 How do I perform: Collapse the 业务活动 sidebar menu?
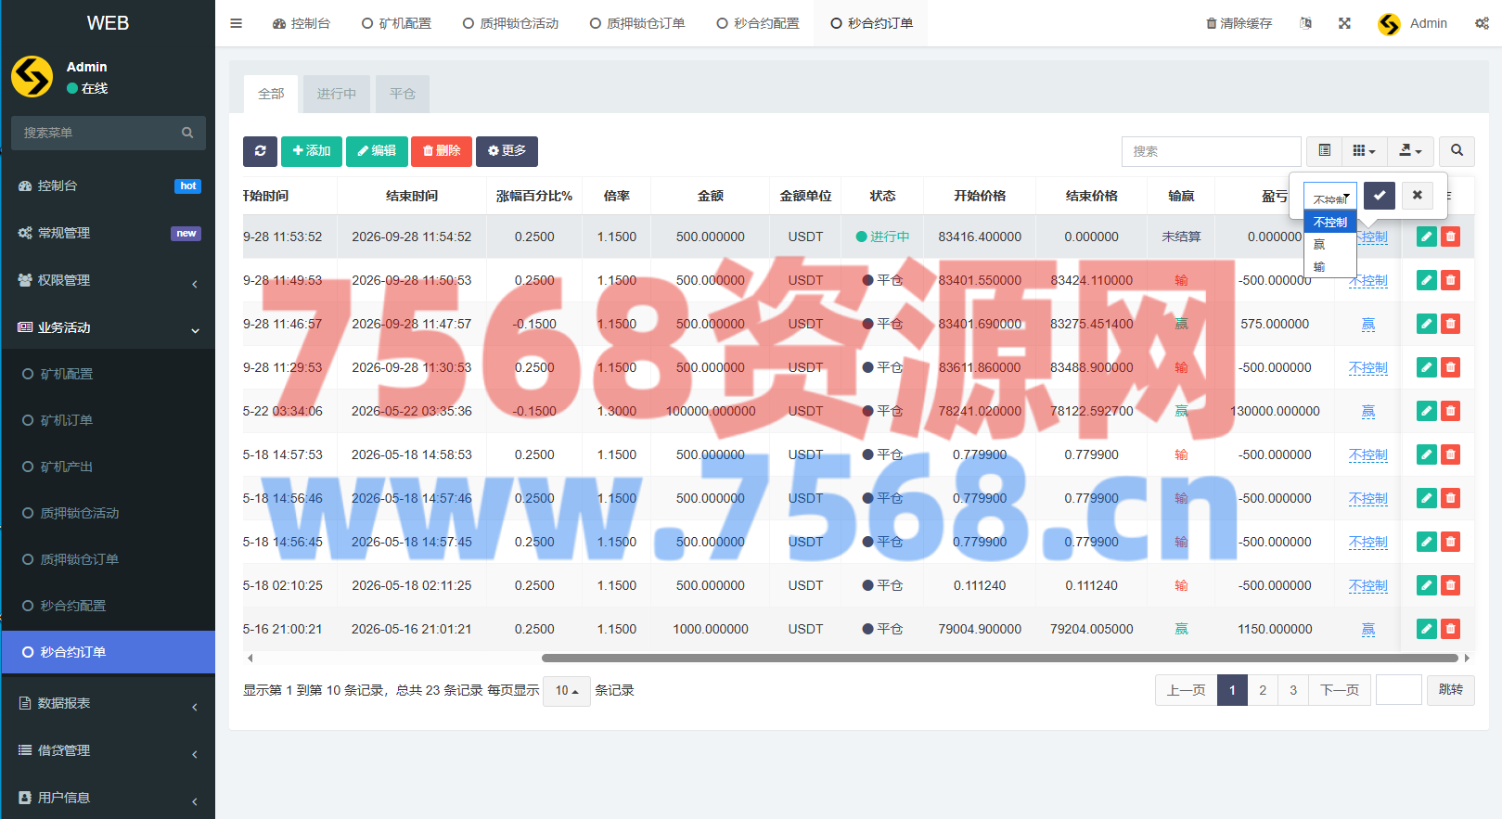pos(109,327)
